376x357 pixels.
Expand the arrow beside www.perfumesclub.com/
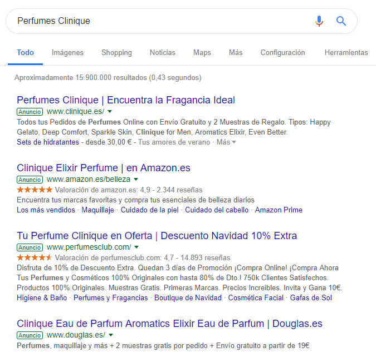[x=136, y=247]
